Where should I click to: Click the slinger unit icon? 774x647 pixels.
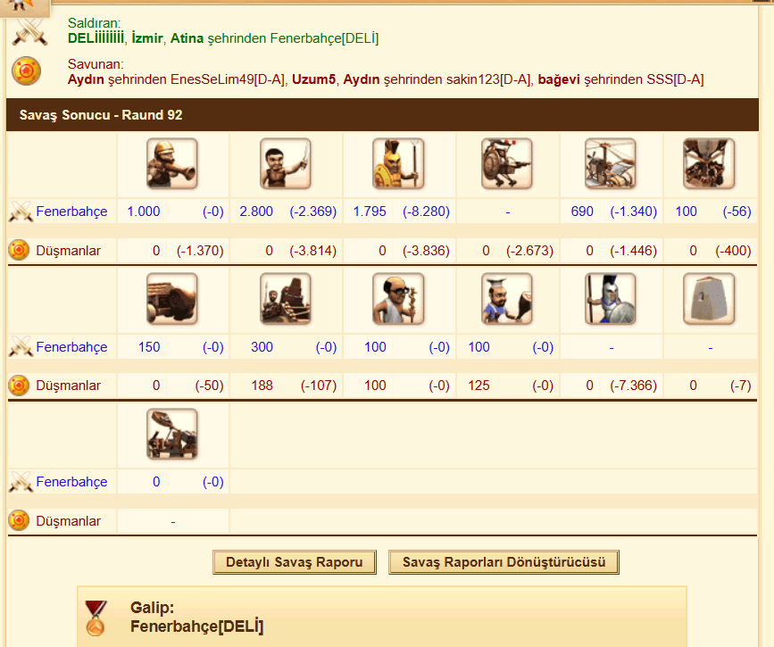click(x=171, y=164)
